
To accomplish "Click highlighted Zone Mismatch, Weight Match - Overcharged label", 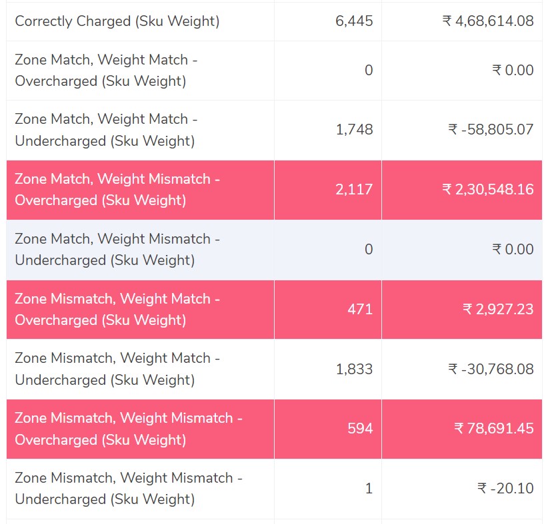I will tap(117, 309).
